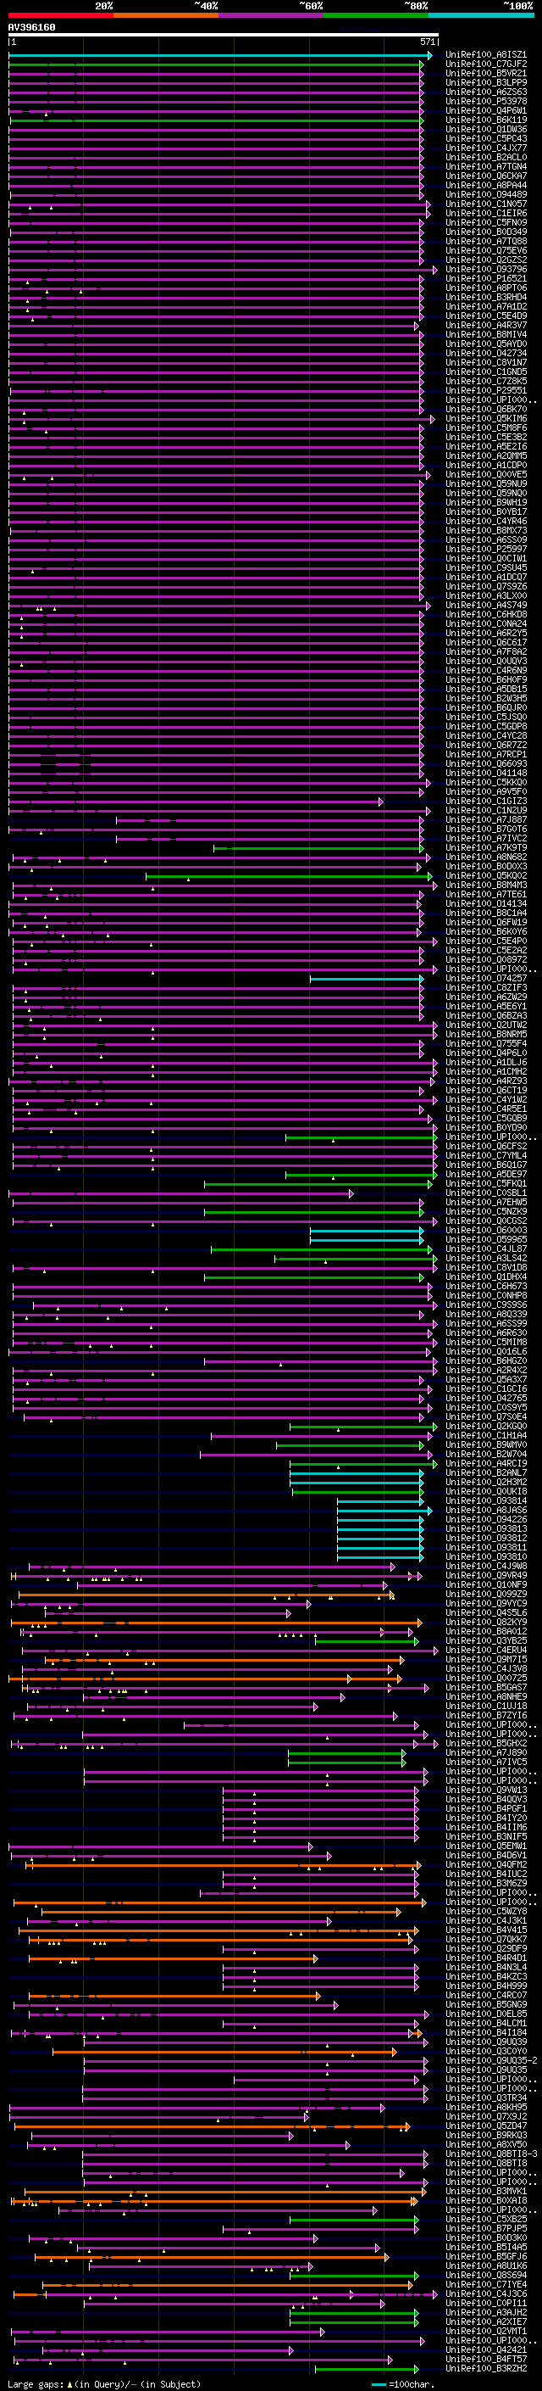The height and width of the screenshot is (2391, 542).
Task: Select the UniRef100_Q6CKA7 subject label
Action: click(x=486, y=176)
